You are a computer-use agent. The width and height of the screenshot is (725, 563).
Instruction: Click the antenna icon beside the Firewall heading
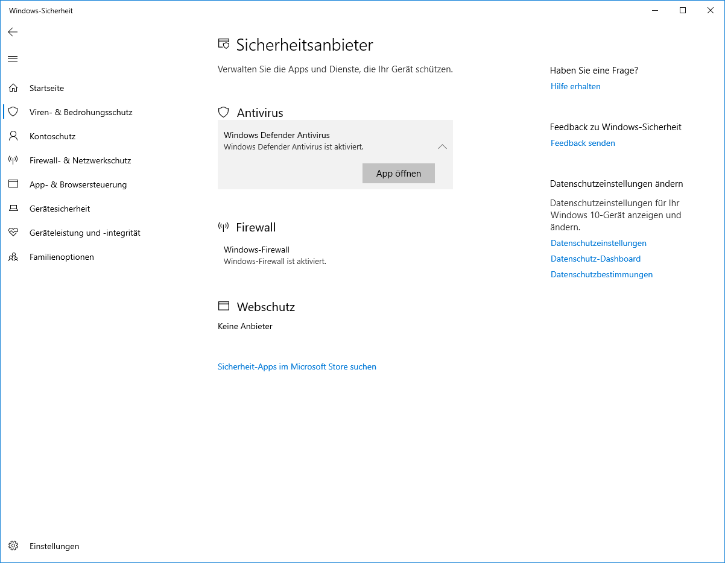pyautogui.click(x=224, y=227)
